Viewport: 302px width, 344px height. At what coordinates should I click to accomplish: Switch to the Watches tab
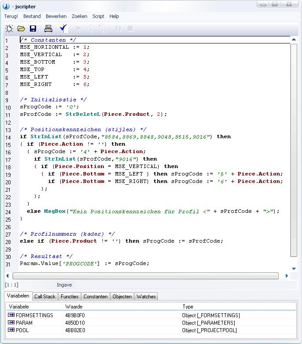146,297
